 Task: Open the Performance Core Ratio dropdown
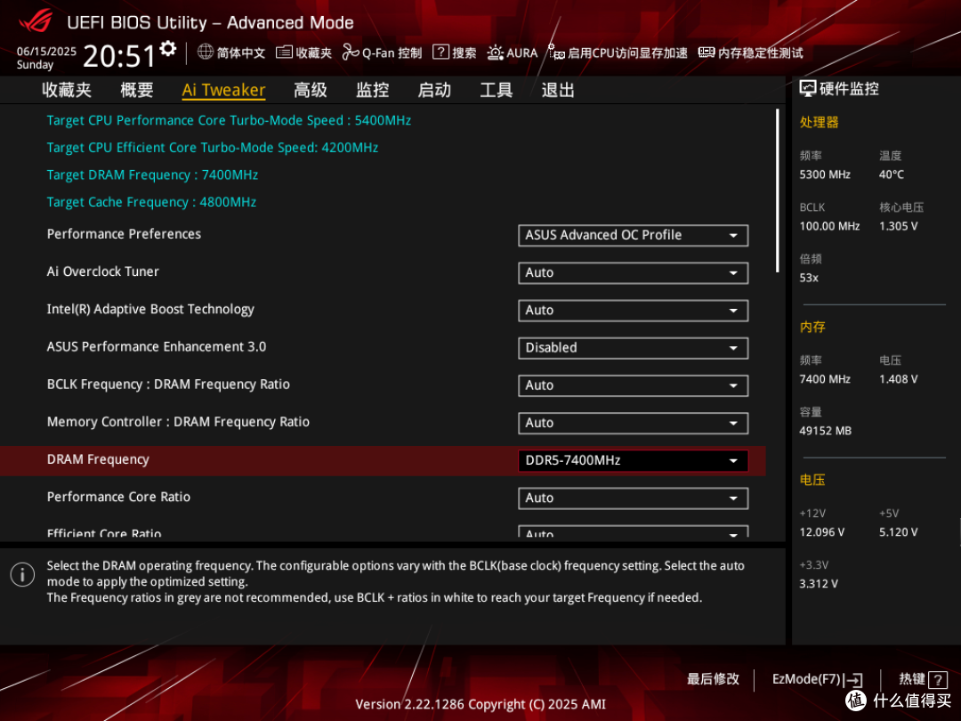click(x=634, y=498)
